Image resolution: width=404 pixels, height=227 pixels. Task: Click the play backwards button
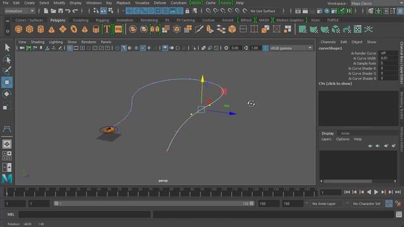coord(369,192)
